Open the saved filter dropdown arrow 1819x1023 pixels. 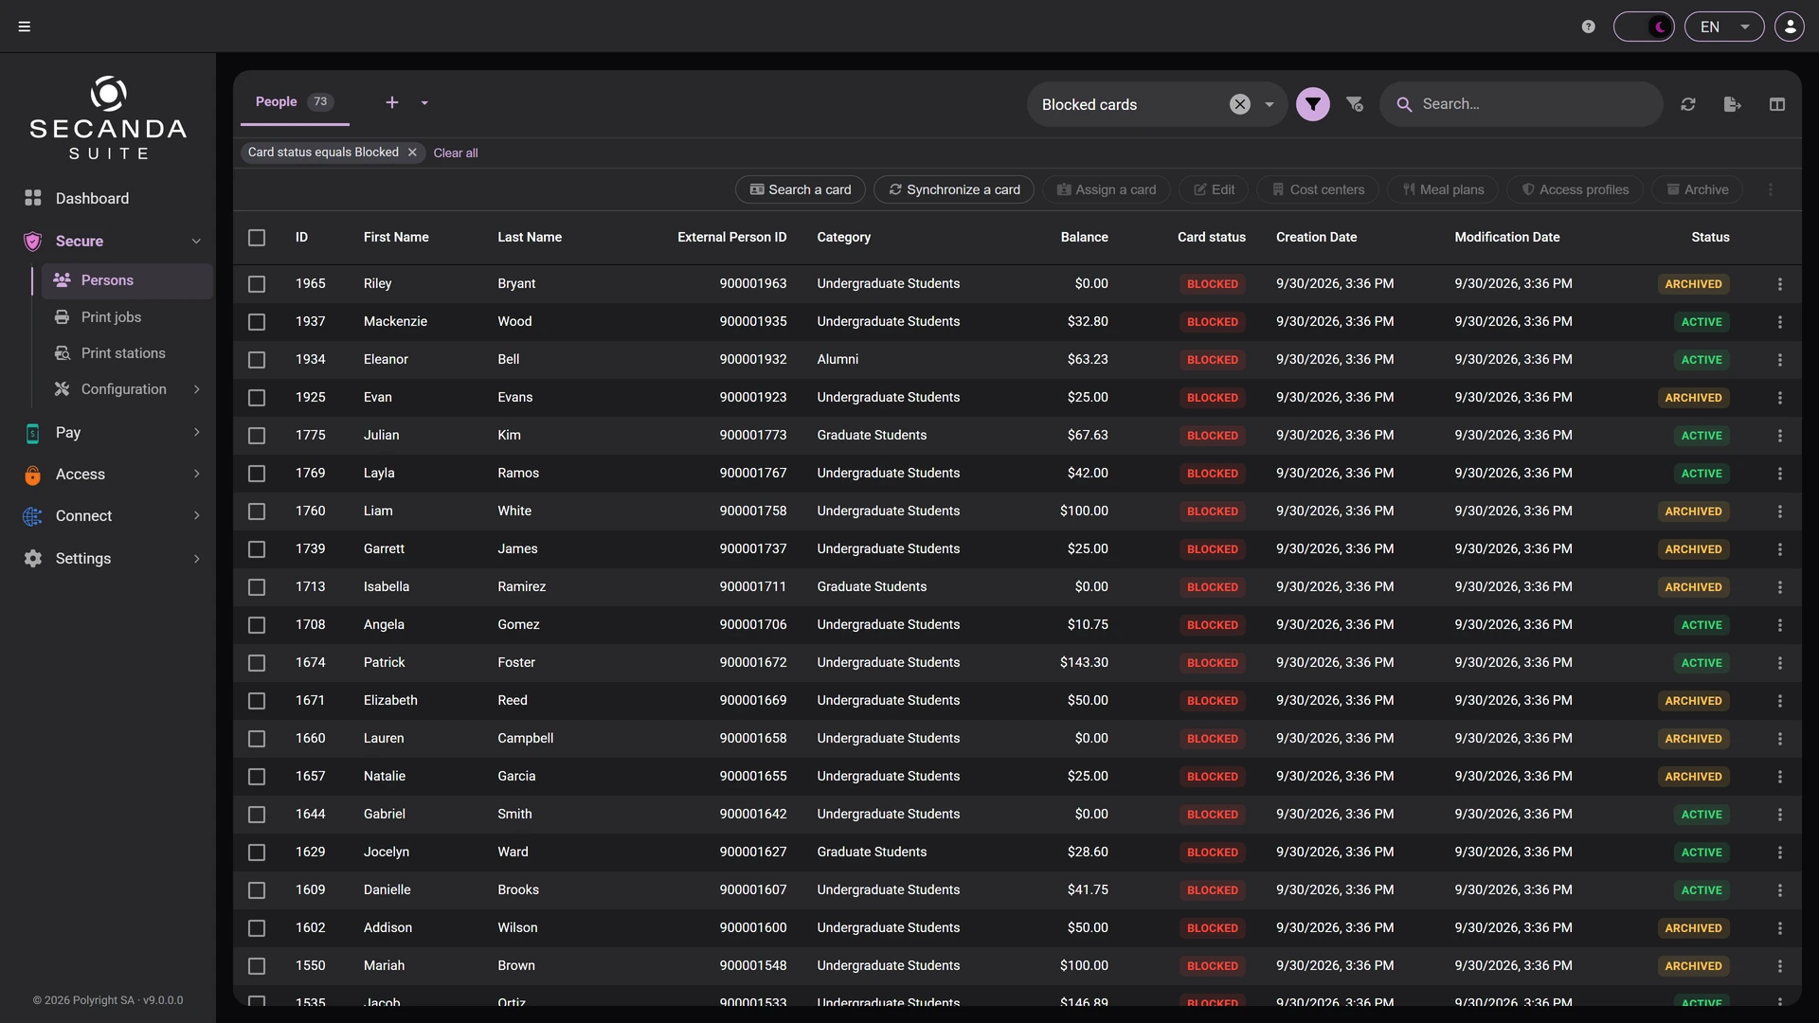click(x=1270, y=104)
